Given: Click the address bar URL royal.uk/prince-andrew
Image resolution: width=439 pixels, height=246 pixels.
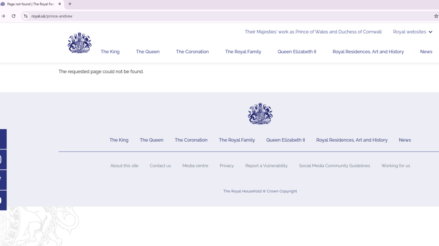Looking at the screenshot, I should coord(52,16).
